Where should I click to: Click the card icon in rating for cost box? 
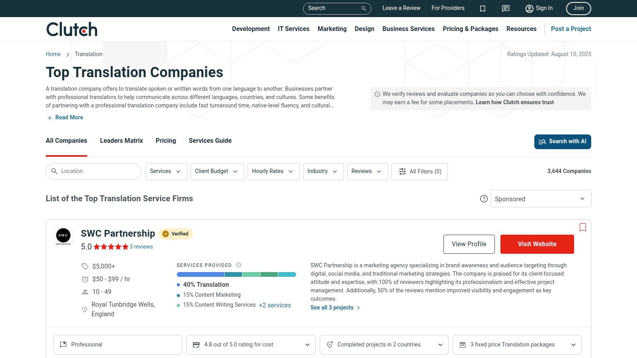[196, 345]
